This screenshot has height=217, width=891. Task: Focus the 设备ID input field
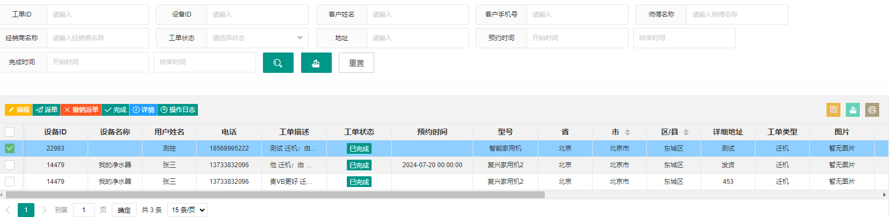258,14
